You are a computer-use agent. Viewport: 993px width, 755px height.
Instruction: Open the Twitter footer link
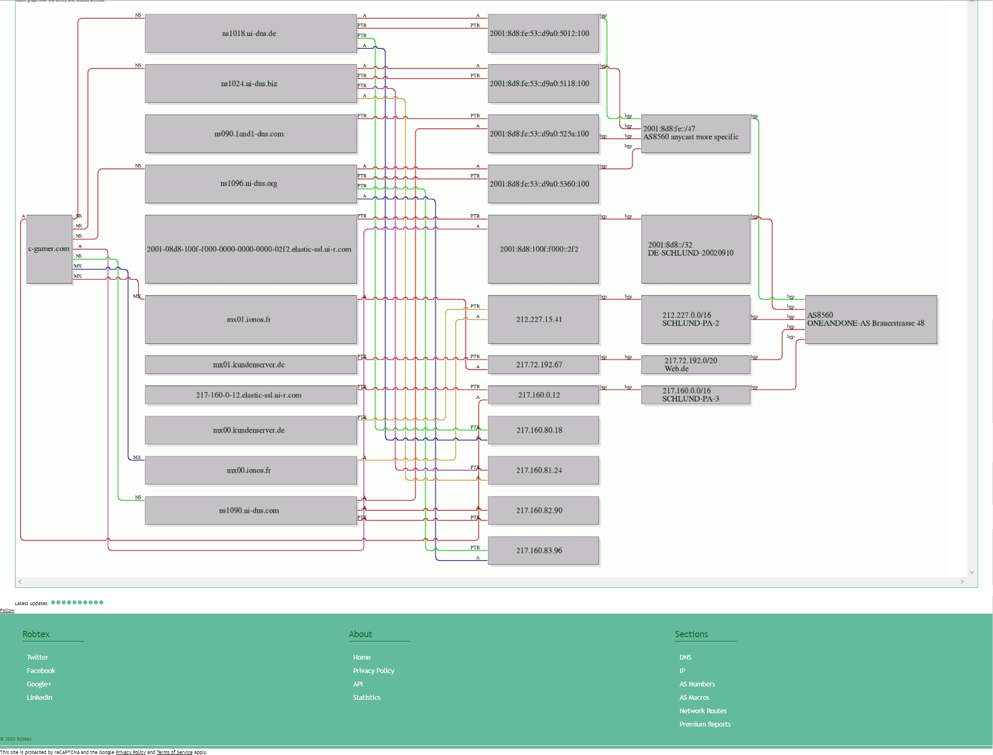38,657
